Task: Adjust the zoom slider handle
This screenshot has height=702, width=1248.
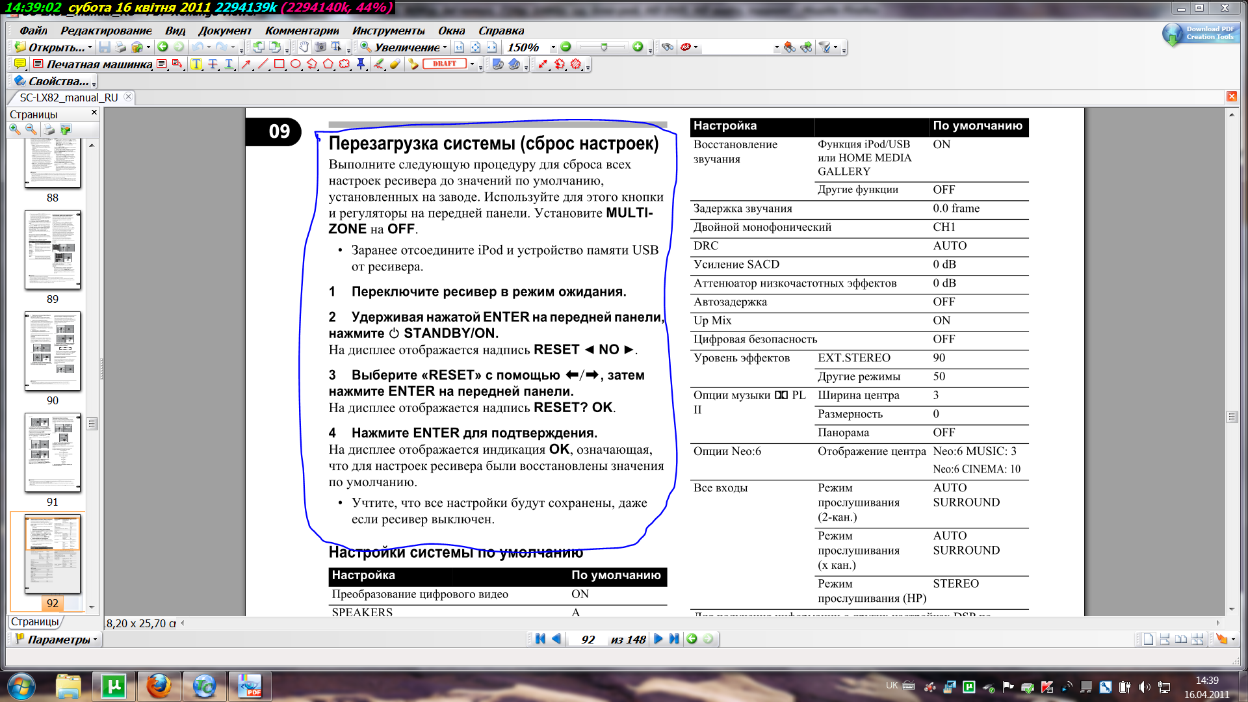Action: [x=604, y=47]
